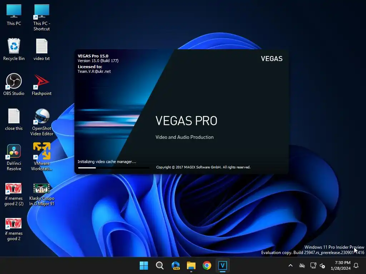Viewport: 366px width, 274px height.
Task: Click the 'VEGAS Pro 15.0' title text
Action: 93,56
